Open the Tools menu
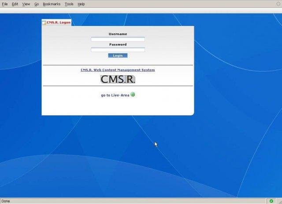 click(x=69, y=4)
